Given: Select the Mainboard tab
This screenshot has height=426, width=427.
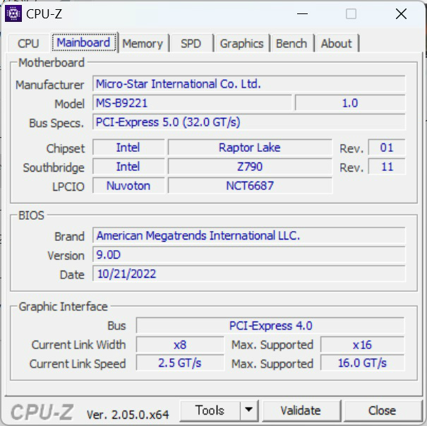Looking at the screenshot, I should pos(84,42).
